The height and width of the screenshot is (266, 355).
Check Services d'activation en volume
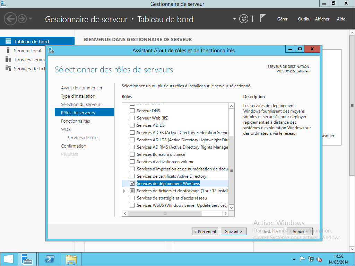(132, 162)
